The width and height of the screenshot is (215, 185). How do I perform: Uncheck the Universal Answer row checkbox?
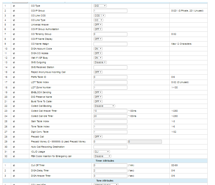(14, 25)
